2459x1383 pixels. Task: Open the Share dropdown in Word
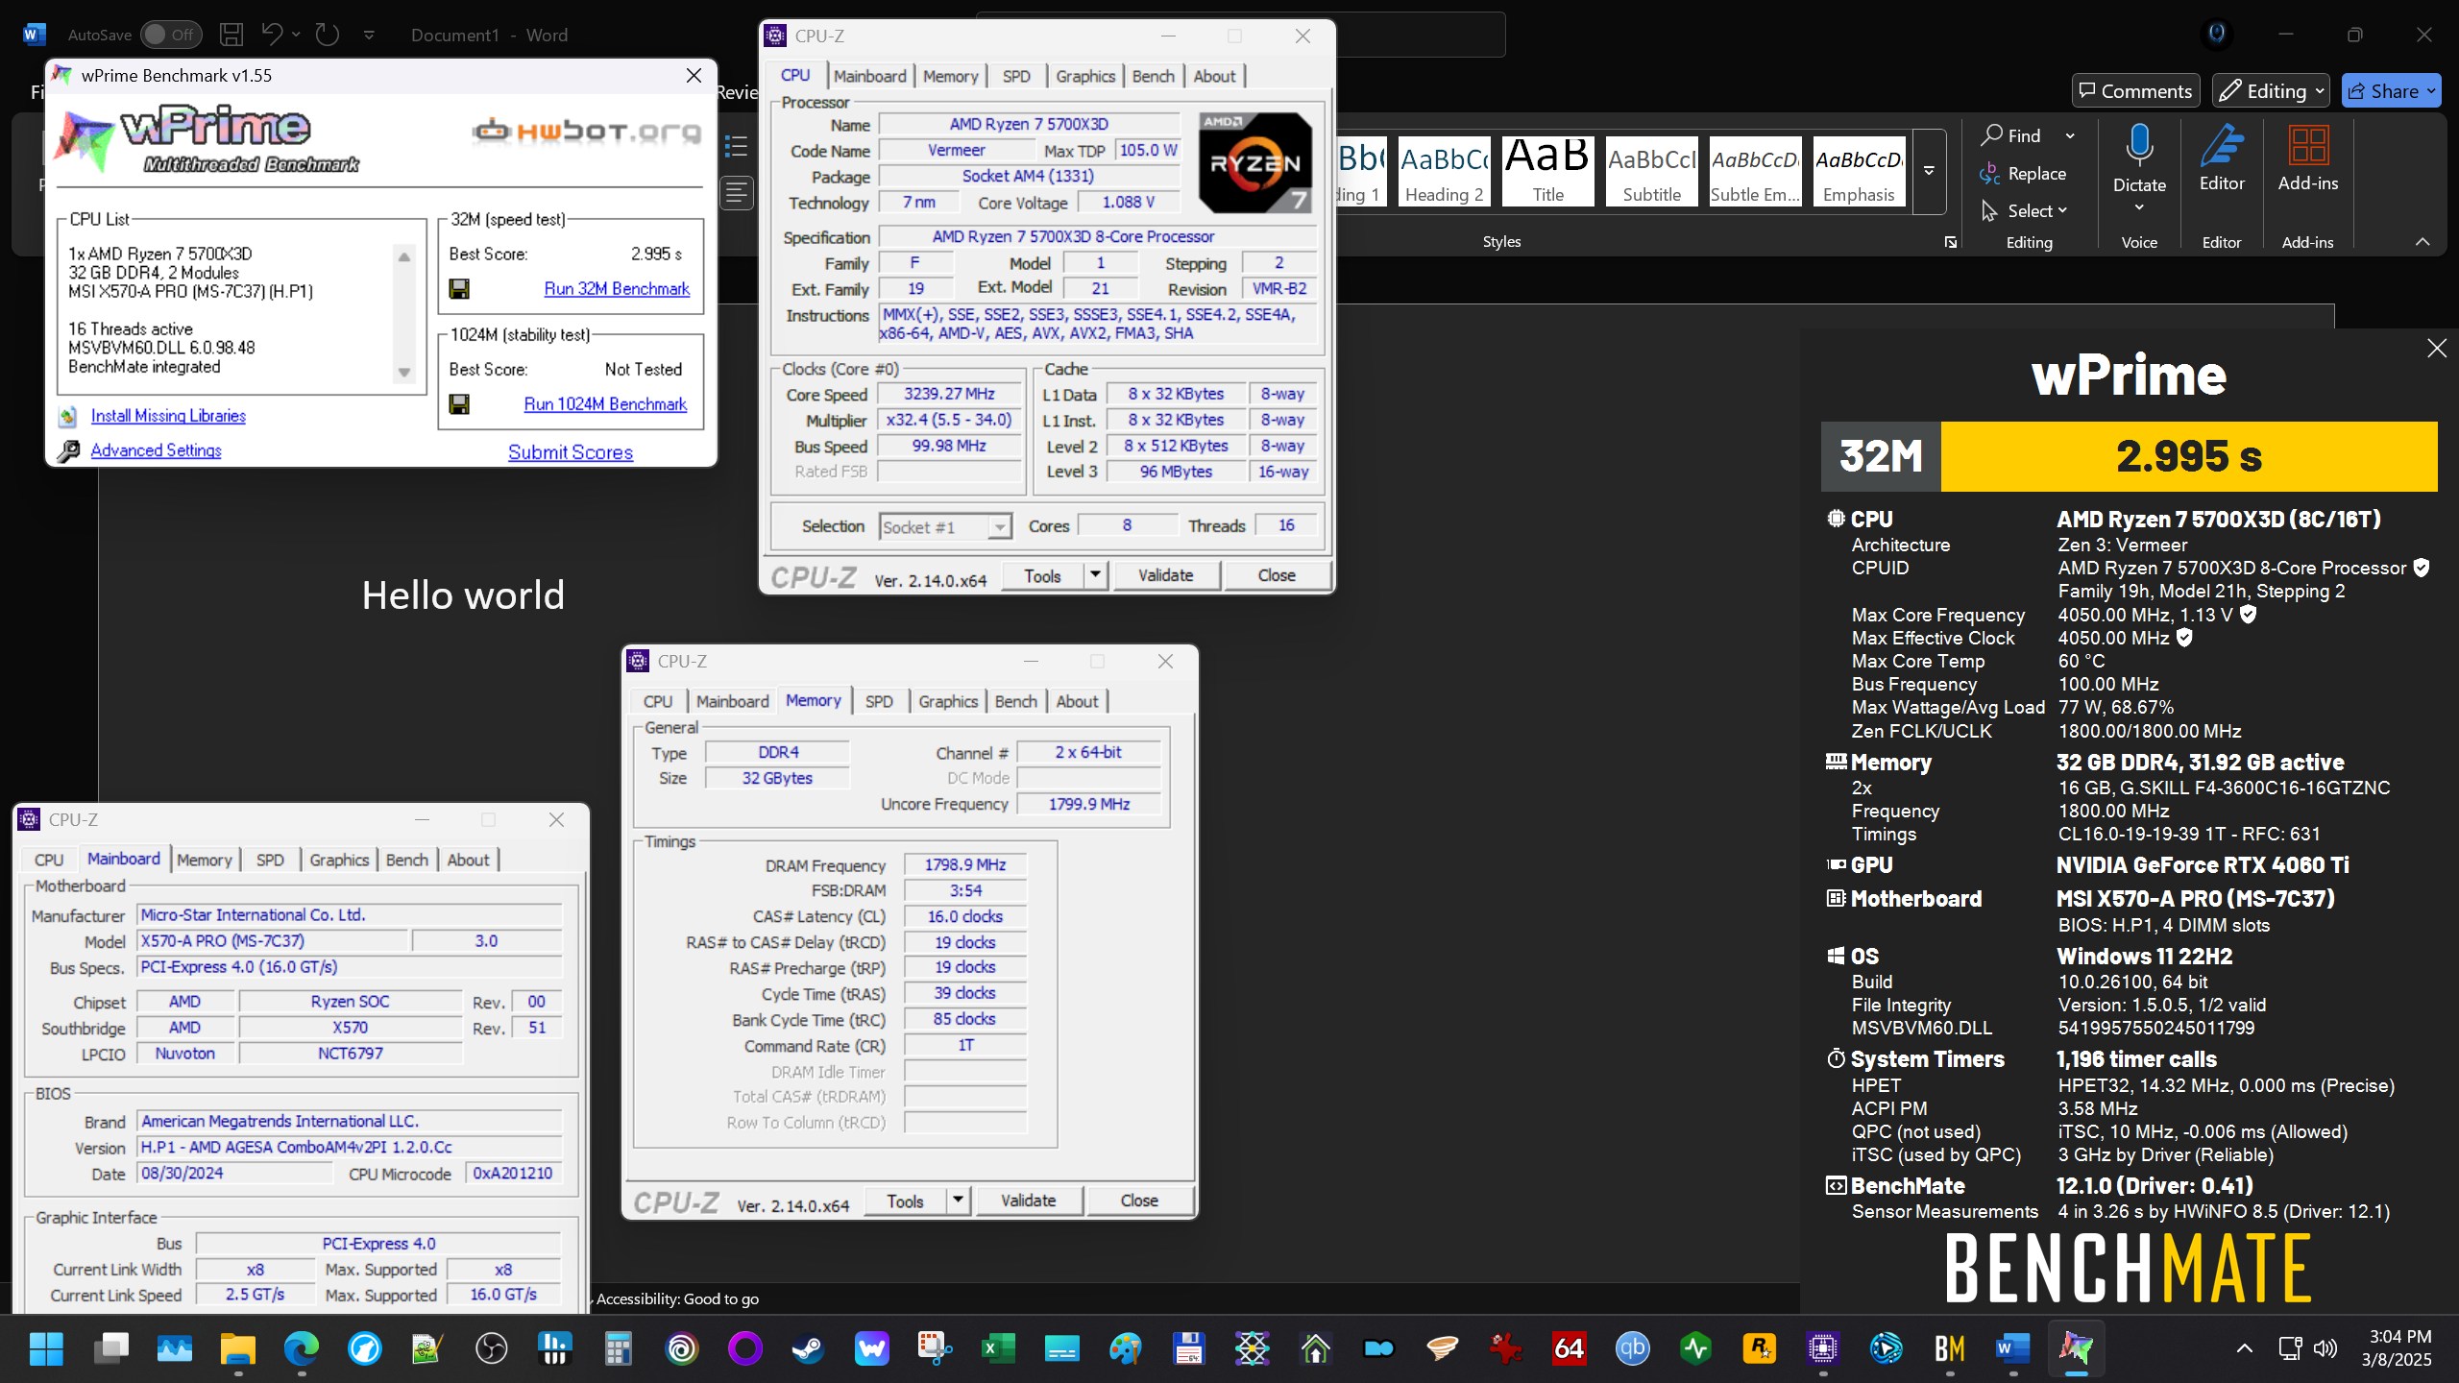pyautogui.click(x=2391, y=91)
